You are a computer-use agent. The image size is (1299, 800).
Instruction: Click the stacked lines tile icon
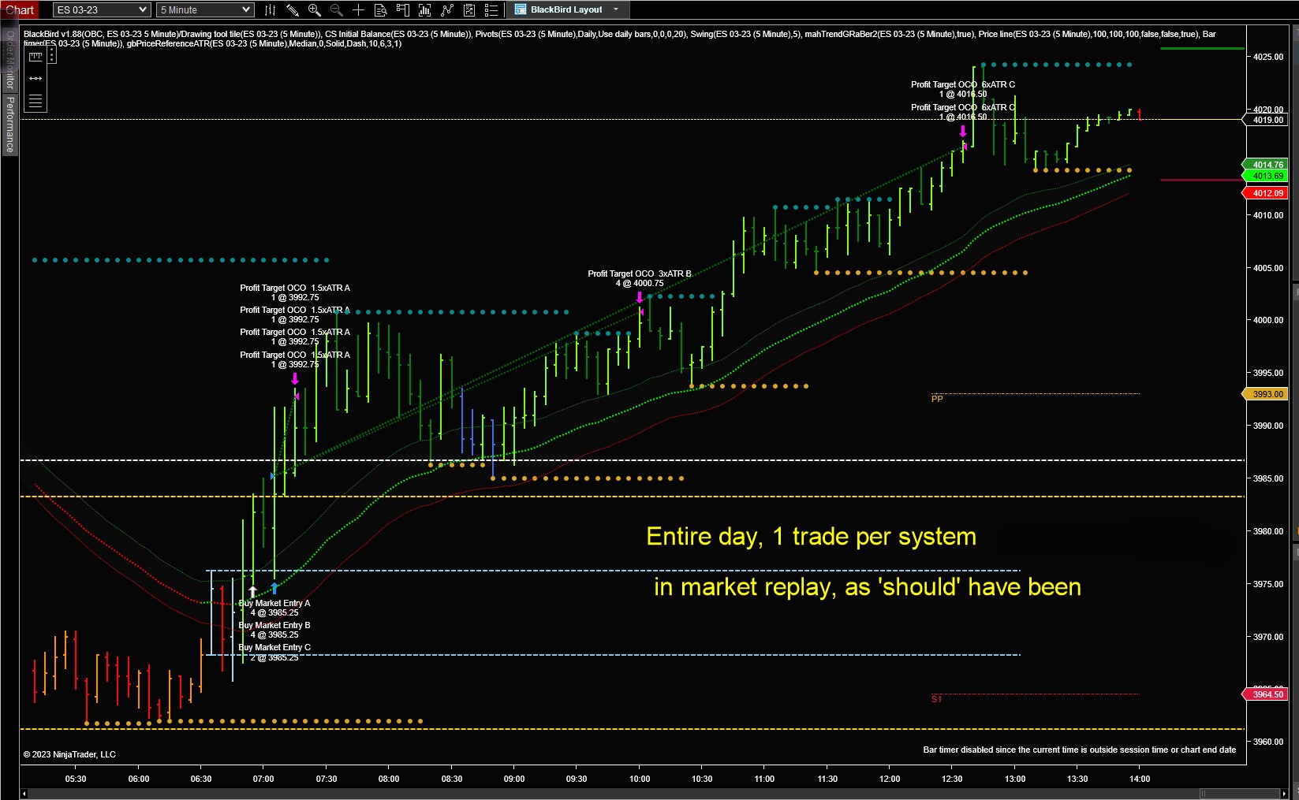(35, 100)
